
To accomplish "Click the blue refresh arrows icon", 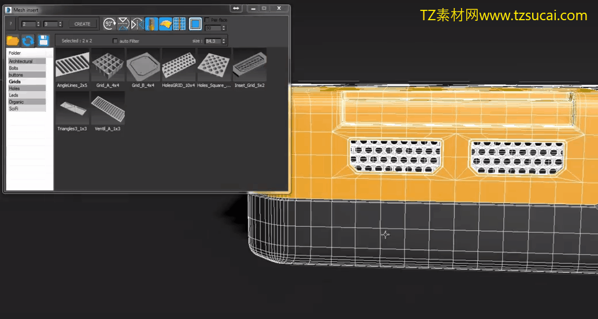I will (28, 40).
